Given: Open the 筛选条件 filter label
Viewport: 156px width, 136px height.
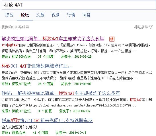Looking at the screenshot, I should [141, 27].
